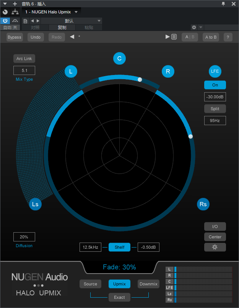239x308 pixels.
Task: Switch to the Upmix view tab
Action: pos(119,284)
